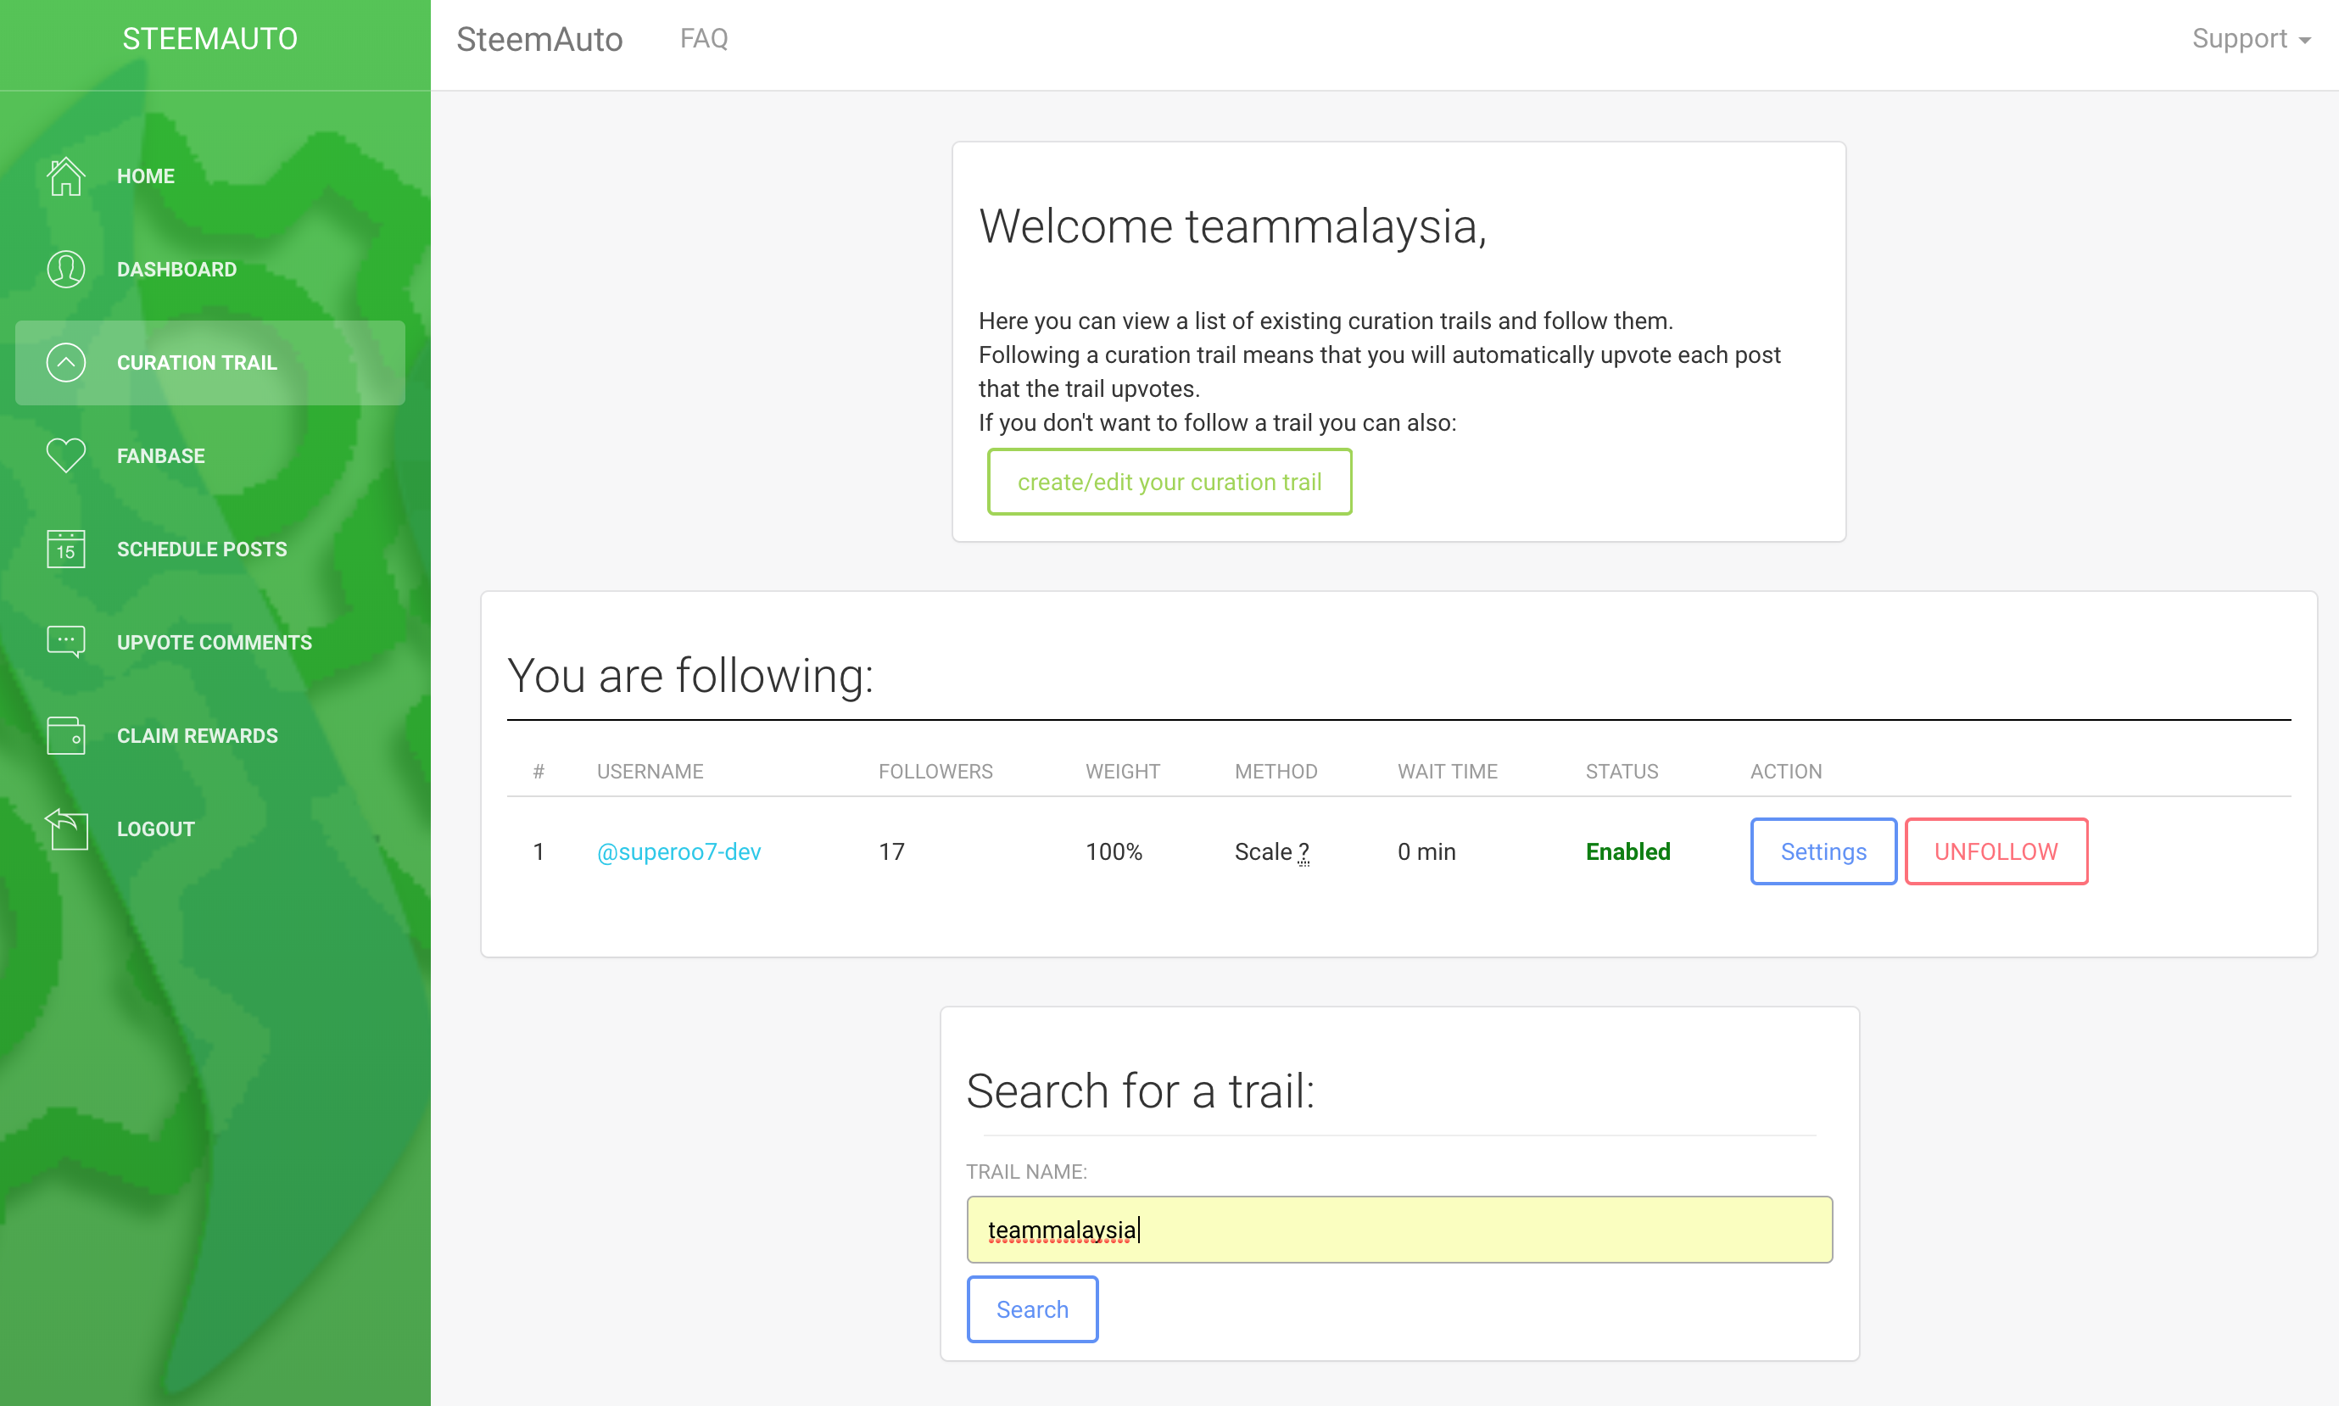This screenshot has height=1406, width=2339.
Task: Open UPVOTE COMMENTS section
Action: click(x=210, y=642)
